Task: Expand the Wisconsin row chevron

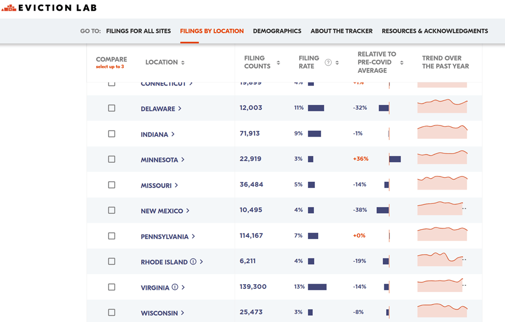Action: tap(182, 313)
